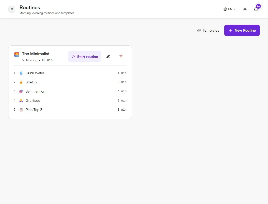Viewport: 268px width, 204px height.
Task: Click the Morning label under The Minimalist
Action: coord(32,60)
